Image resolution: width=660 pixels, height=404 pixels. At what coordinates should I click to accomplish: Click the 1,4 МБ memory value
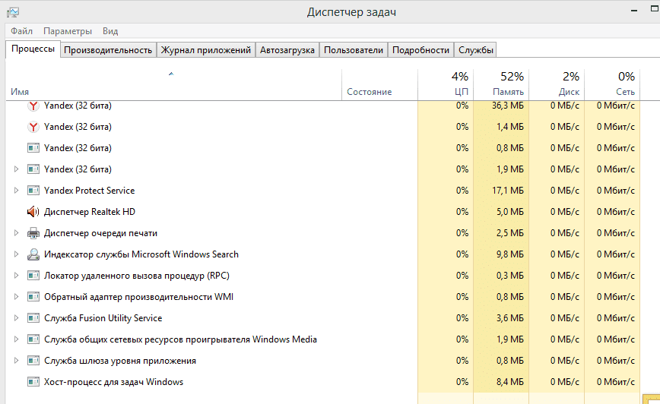coord(510,127)
